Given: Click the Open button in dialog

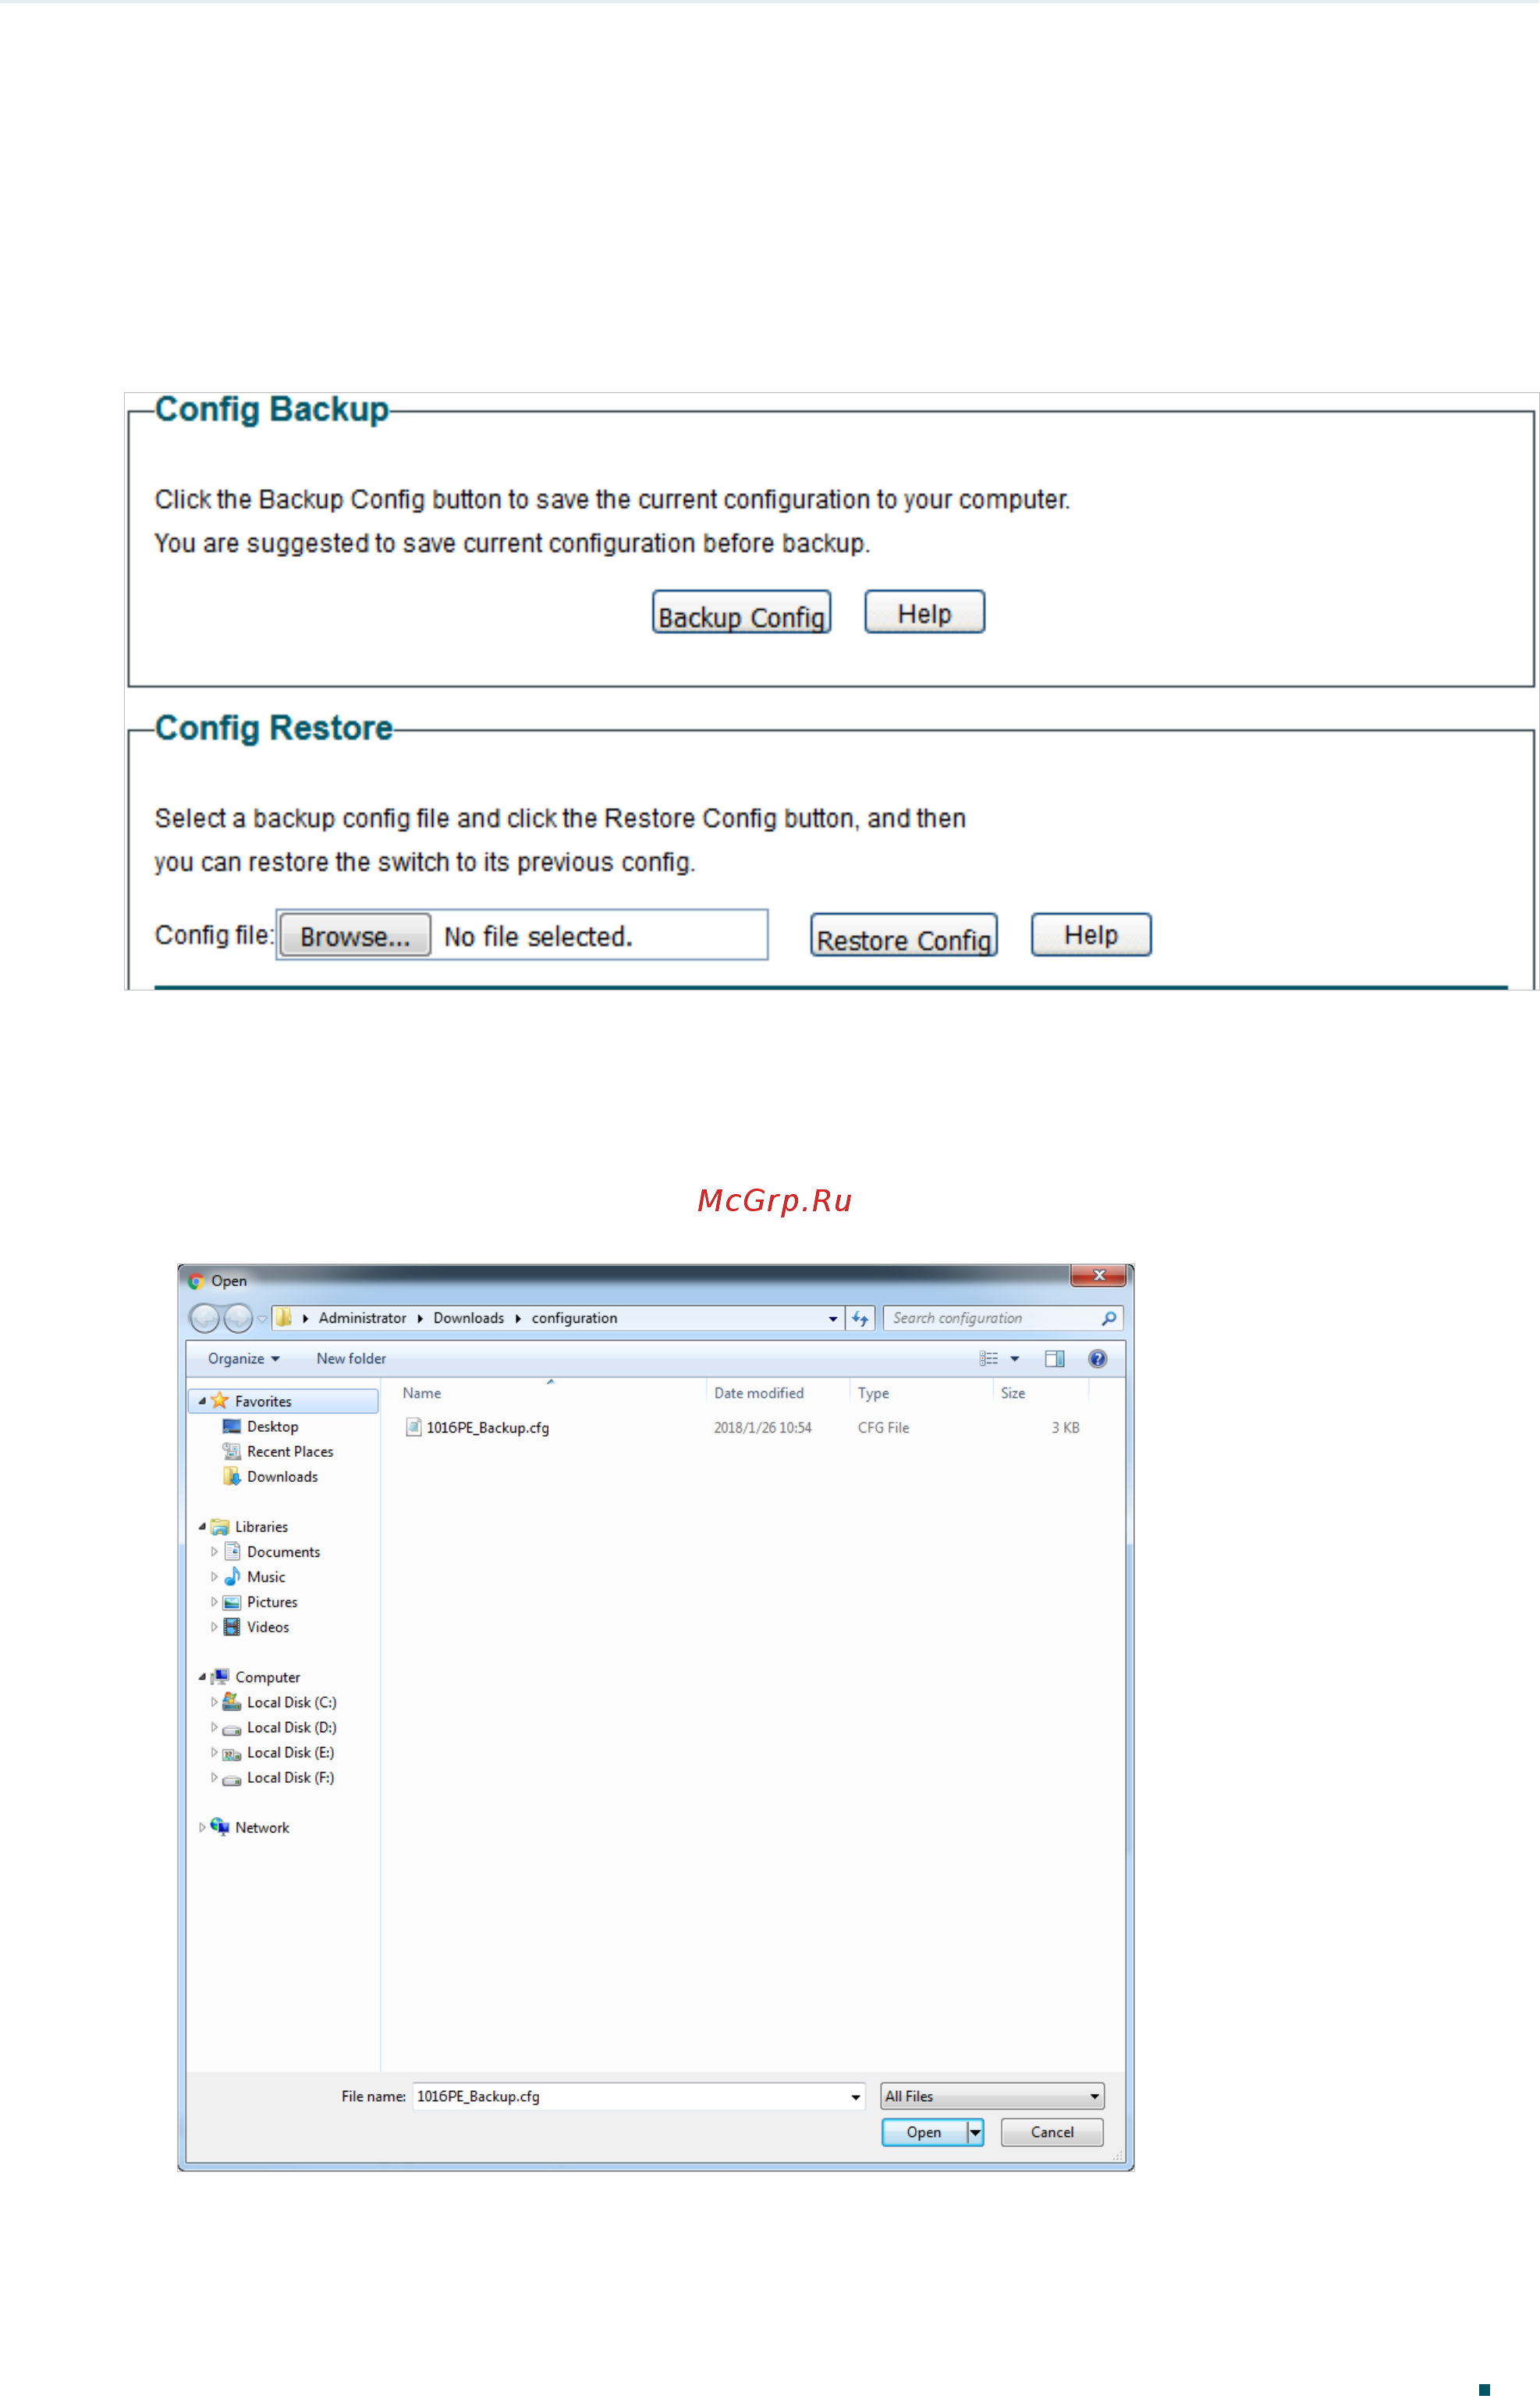Looking at the screenshot, I should coord(924,2131).
